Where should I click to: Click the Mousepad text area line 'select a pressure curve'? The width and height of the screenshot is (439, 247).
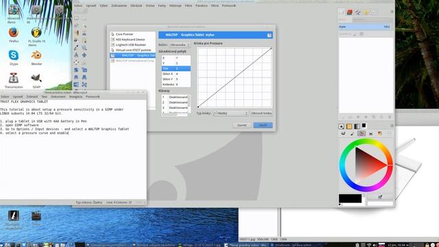(x=34, y=133)
